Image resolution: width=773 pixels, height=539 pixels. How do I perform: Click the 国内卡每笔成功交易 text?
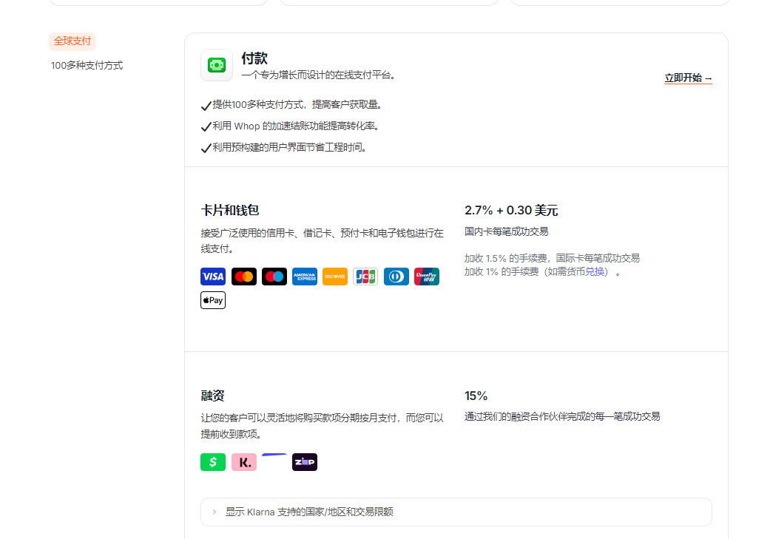[x=506, y=231]
